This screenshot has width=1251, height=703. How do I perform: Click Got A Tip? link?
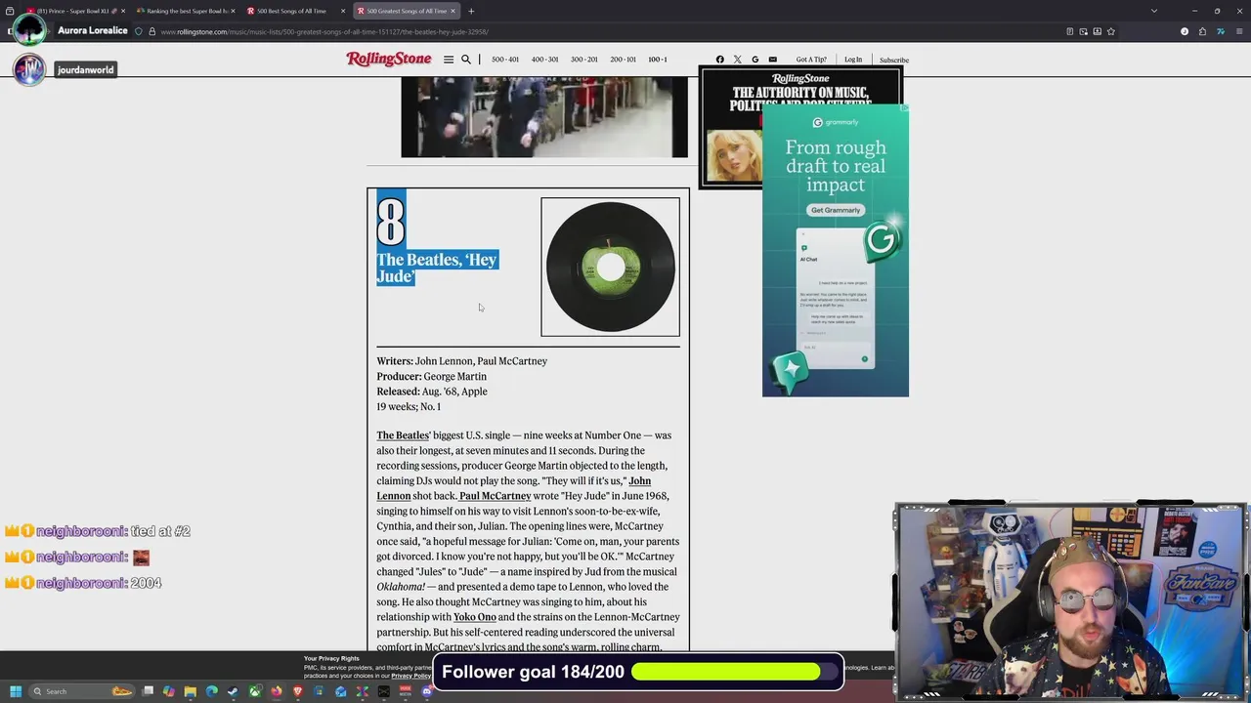click(810, 60)
